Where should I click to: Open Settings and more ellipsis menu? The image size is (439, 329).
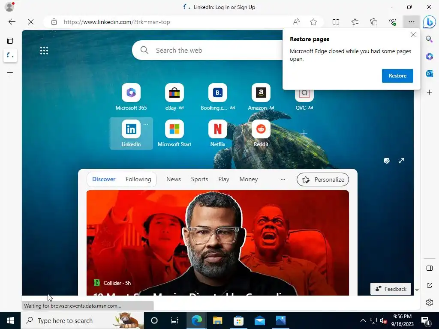coord(411,22)
